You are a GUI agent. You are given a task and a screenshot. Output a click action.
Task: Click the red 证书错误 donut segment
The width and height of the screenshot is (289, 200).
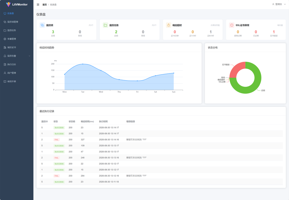pyautogui.click(x=236, y=68)
